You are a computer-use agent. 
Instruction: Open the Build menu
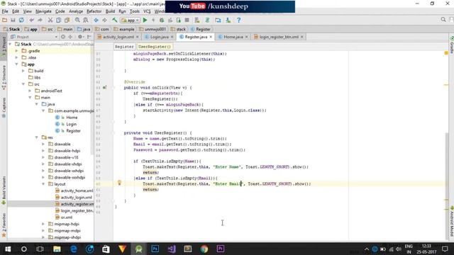[x=110, y=11]
